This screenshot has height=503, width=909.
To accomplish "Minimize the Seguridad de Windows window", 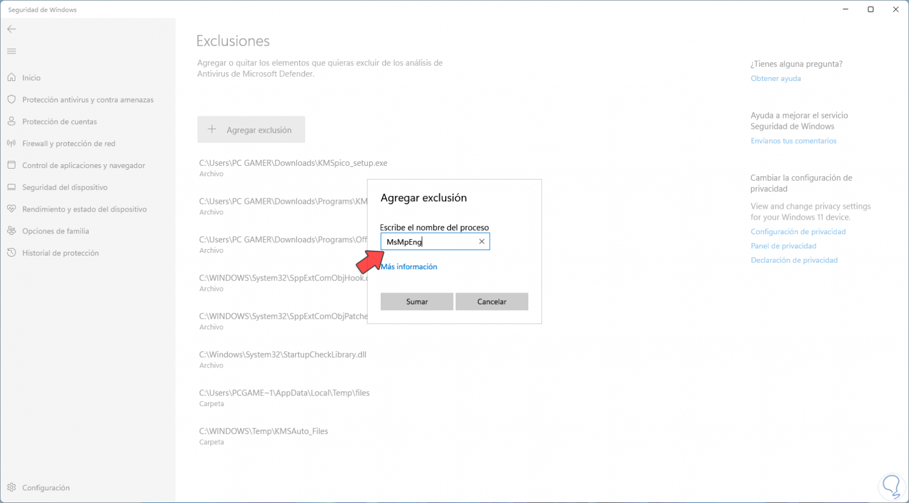I will (x=846, y=9).
